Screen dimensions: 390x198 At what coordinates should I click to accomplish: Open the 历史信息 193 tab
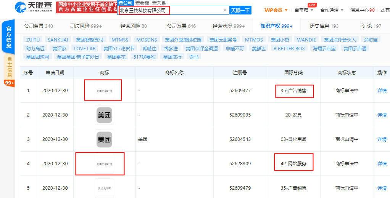point(324,26)
